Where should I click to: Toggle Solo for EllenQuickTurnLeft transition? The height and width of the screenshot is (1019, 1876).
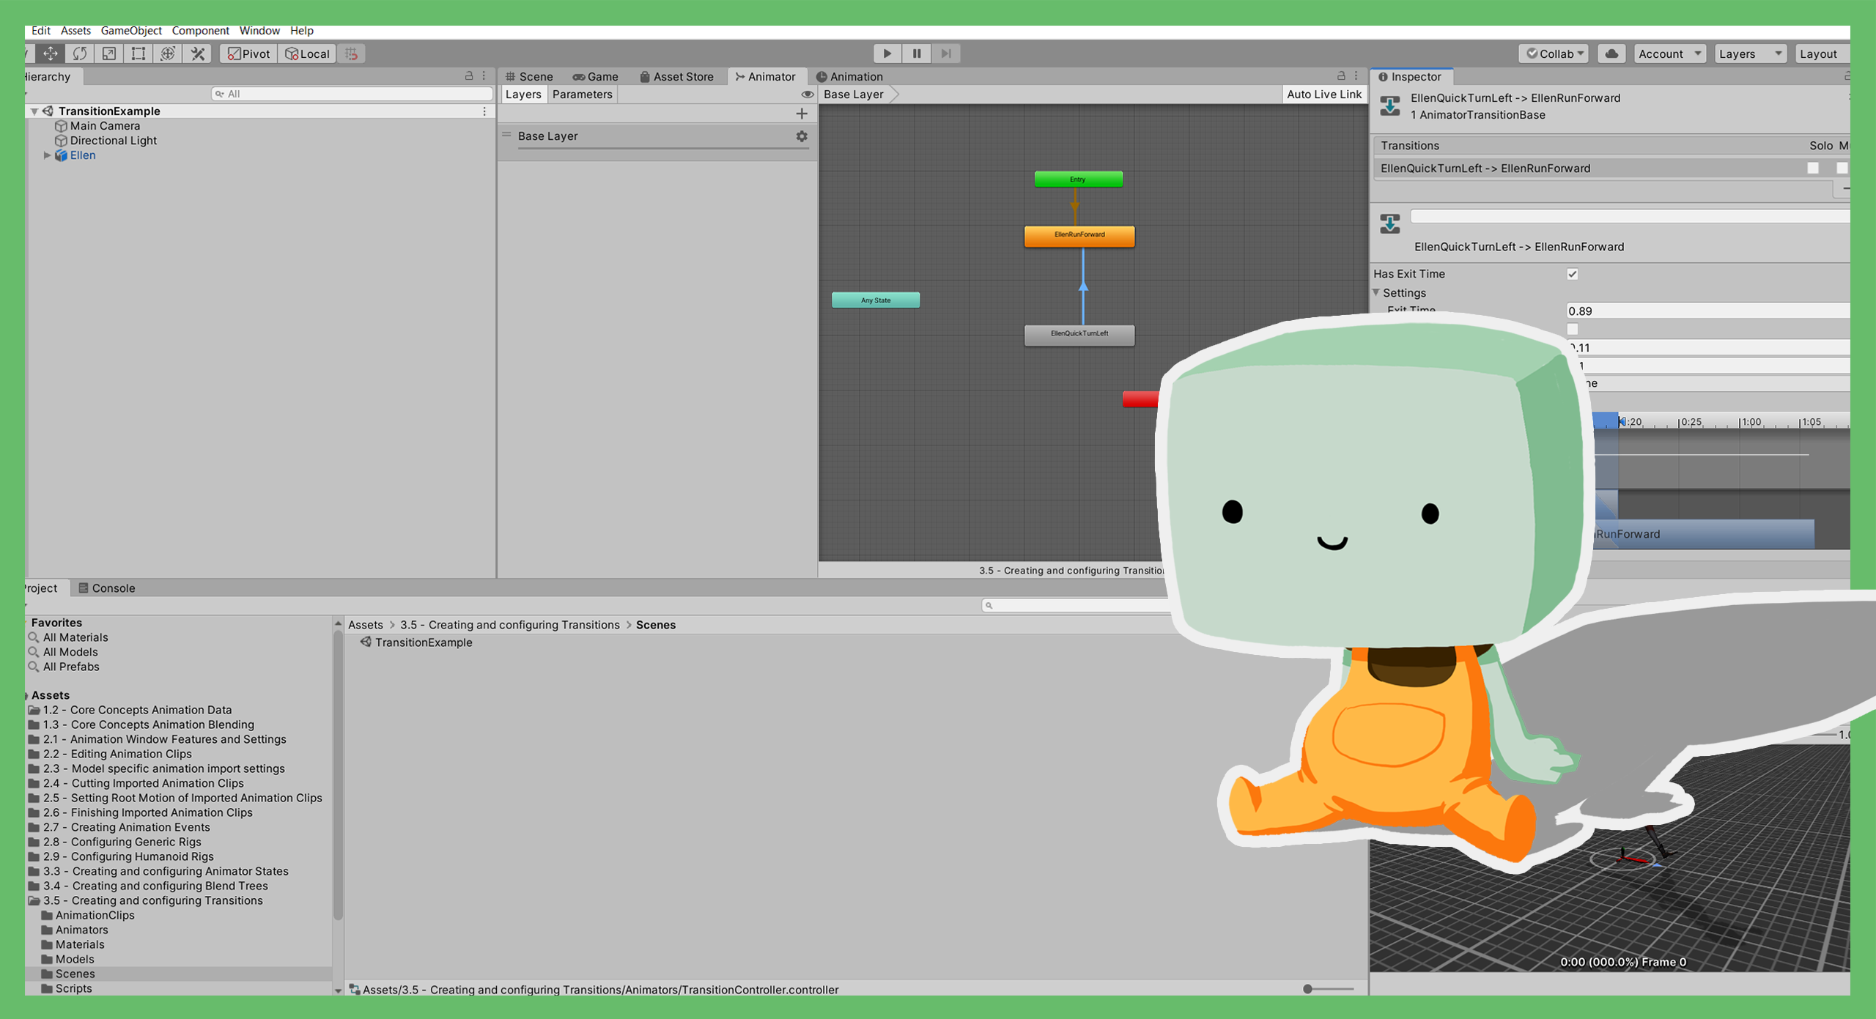click(1813, 168)
